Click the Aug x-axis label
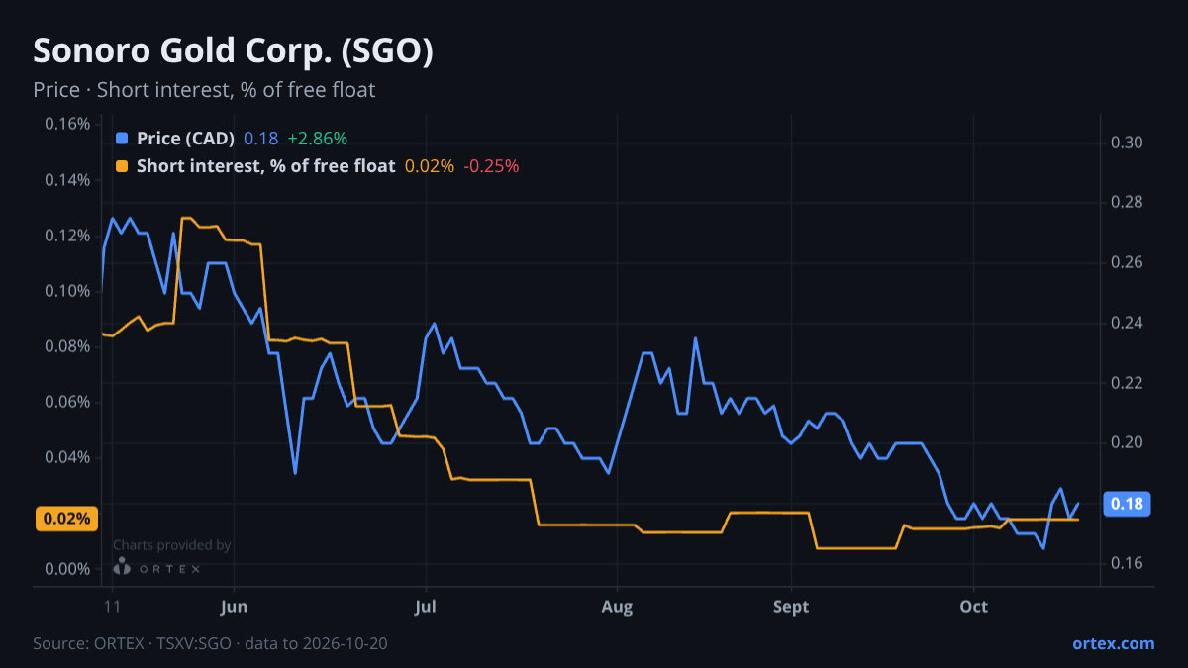This screenshot has height=668, width=1188. (617, 606)
